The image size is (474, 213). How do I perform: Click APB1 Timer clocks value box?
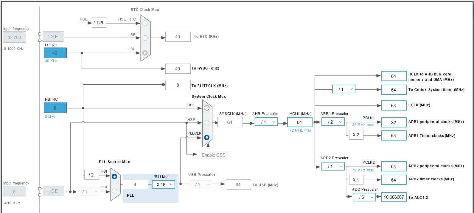point(394,135)
